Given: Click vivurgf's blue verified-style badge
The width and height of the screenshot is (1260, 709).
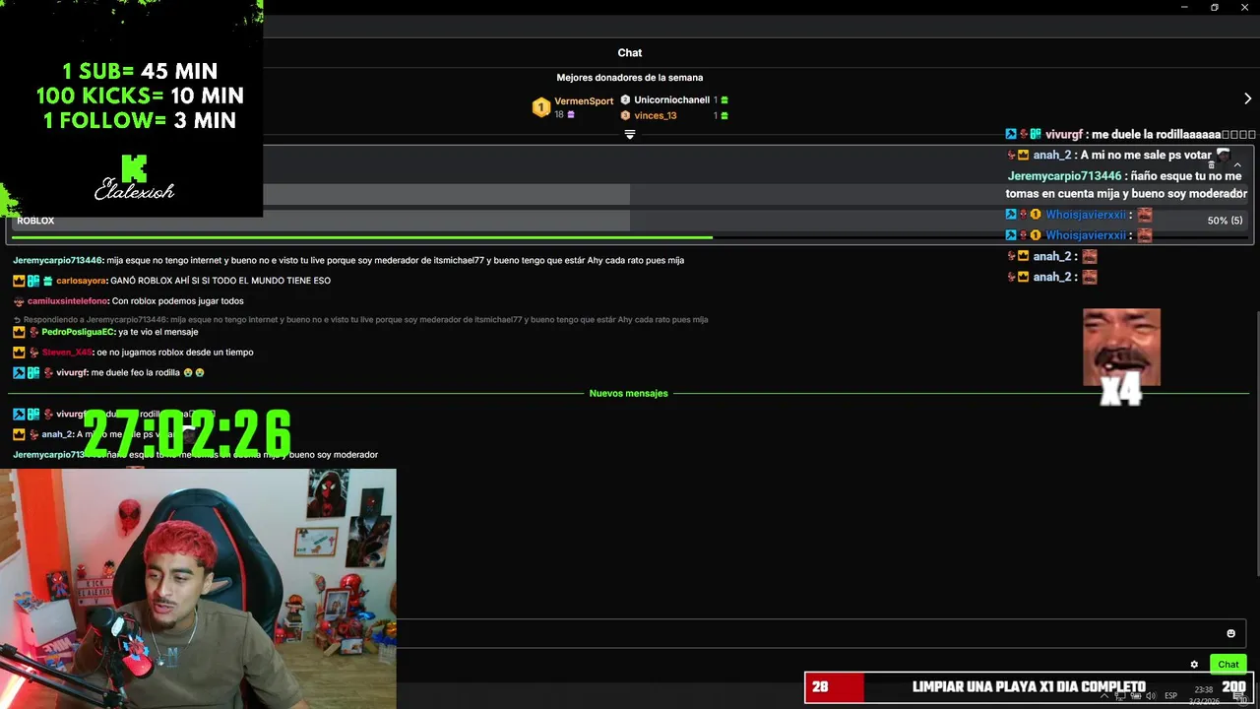Looking at the screenshot, I should 19,373.
